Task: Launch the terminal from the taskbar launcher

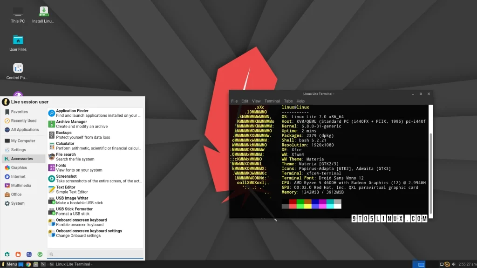Action: pos(43,264)
